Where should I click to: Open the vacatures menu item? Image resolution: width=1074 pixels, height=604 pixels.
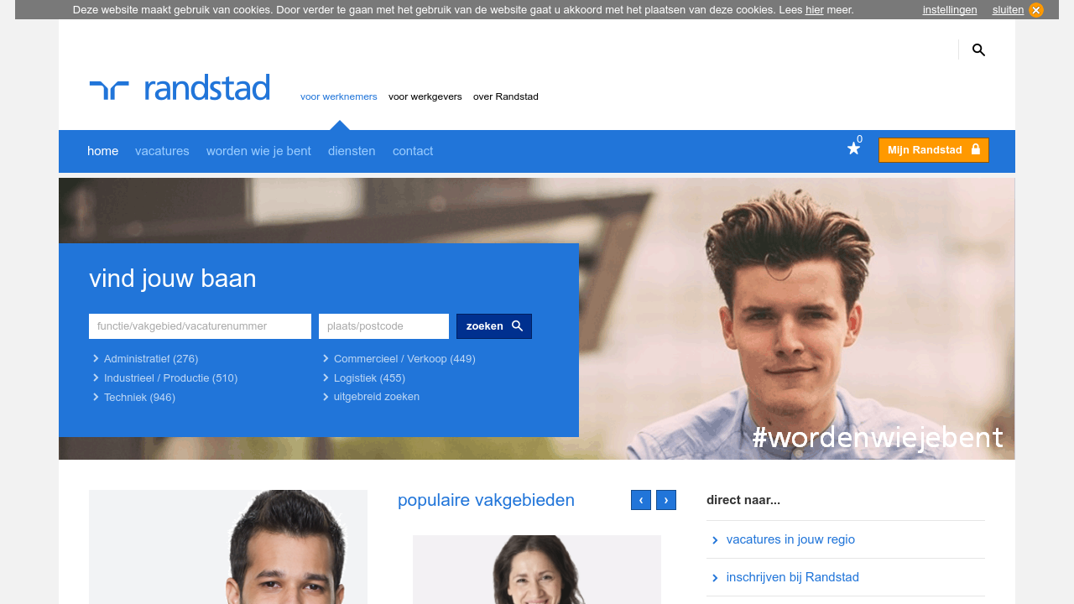[x=162, y=151]
